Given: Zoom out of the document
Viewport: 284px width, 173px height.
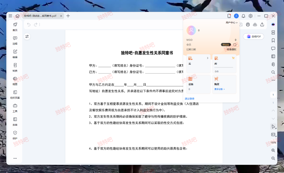Looking at the screenshot, I should pos(273,158).
